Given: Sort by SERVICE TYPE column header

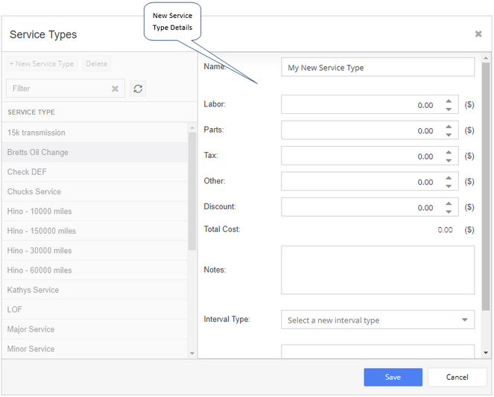Looking at the screenshot, I should point(31,112).
